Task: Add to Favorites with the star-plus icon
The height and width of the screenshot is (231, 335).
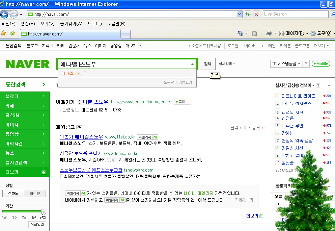Action: pyautogui.click(x=12, y=33)
